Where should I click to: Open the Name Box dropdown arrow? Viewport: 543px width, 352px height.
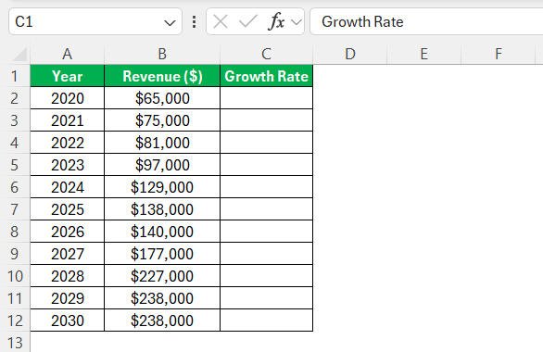pos(170,23)
